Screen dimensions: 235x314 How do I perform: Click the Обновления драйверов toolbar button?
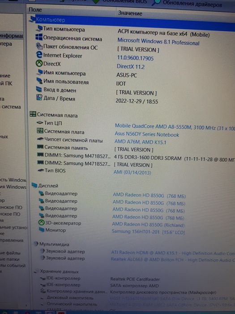point(187,3)
